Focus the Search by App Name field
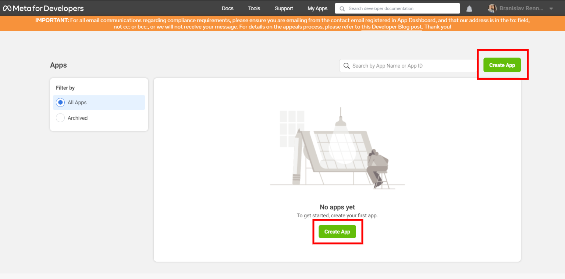 tap(412, 66)
